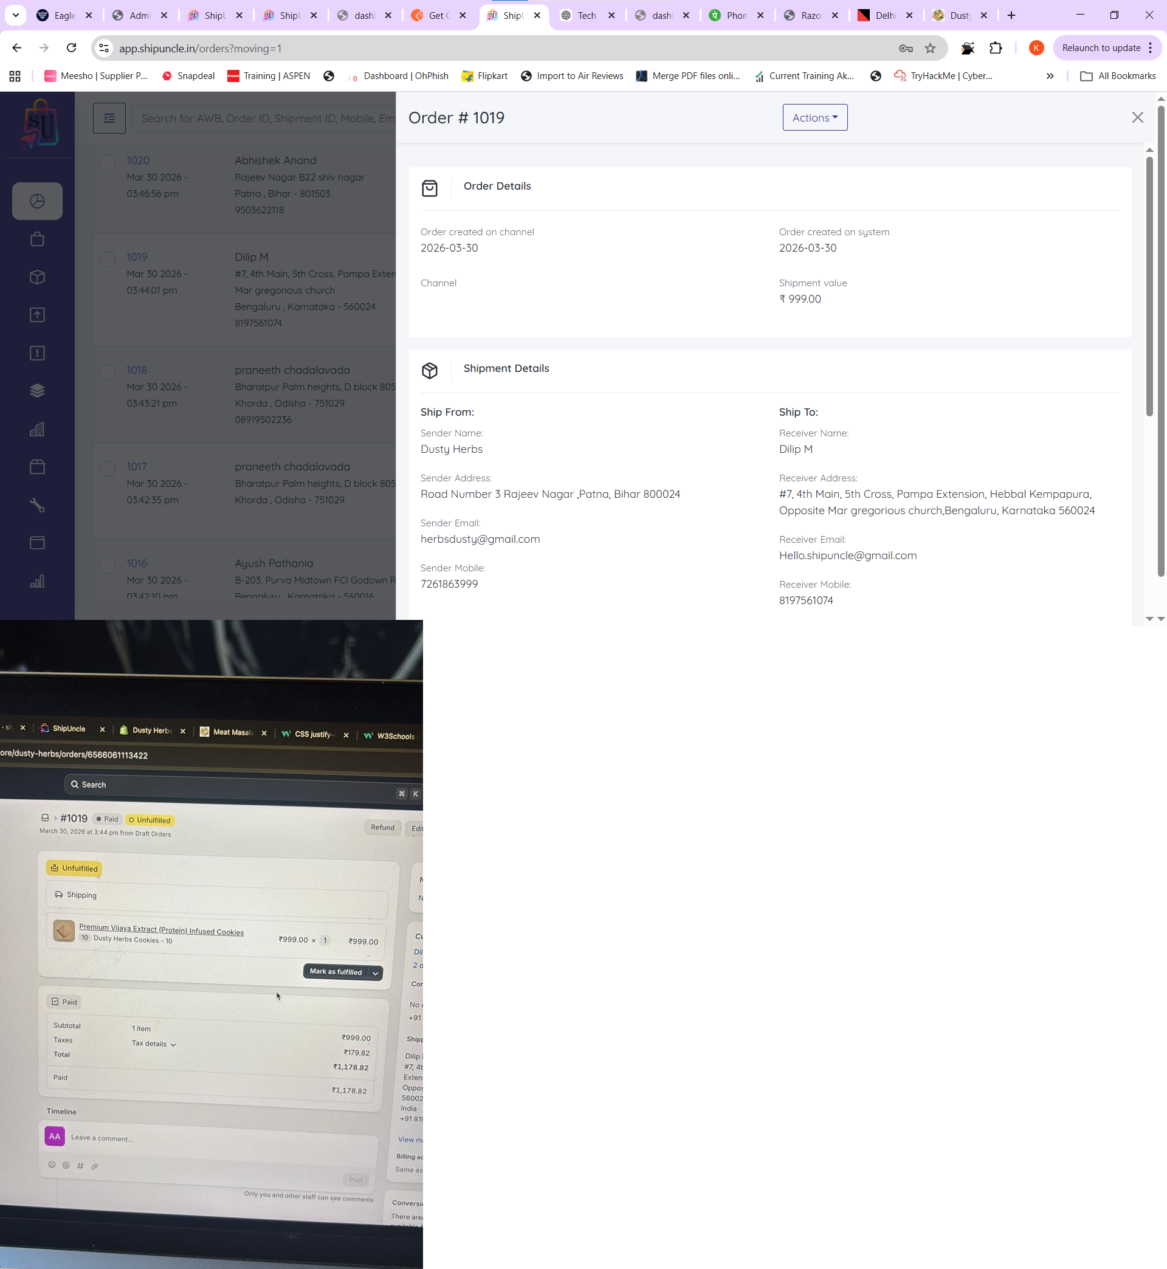Open the shopping bag sidebar icon
The width and height of the screenshot is (1167, 1269).
click(x=37, y=239)
